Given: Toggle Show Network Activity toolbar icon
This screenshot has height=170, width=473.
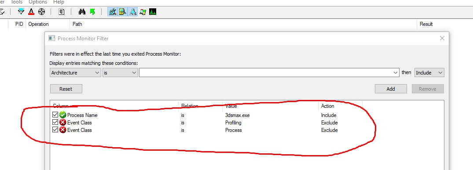Looking at the screenshot, I should (133, 12).
